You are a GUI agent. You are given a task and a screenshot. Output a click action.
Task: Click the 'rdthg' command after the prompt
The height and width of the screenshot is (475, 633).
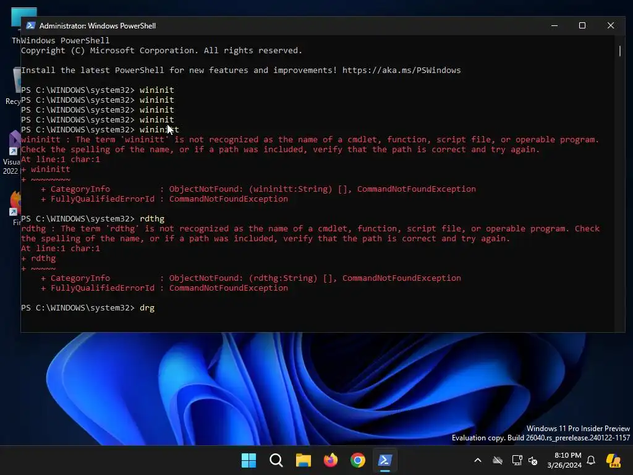[x=152, y=218]
